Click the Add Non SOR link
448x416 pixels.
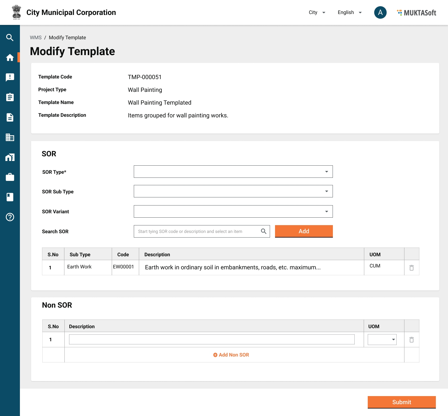click(x=231, y=355)
